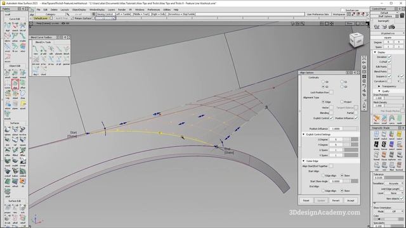
Task: Collapse the Outer Edge section
Action: (x=304, y=161)
